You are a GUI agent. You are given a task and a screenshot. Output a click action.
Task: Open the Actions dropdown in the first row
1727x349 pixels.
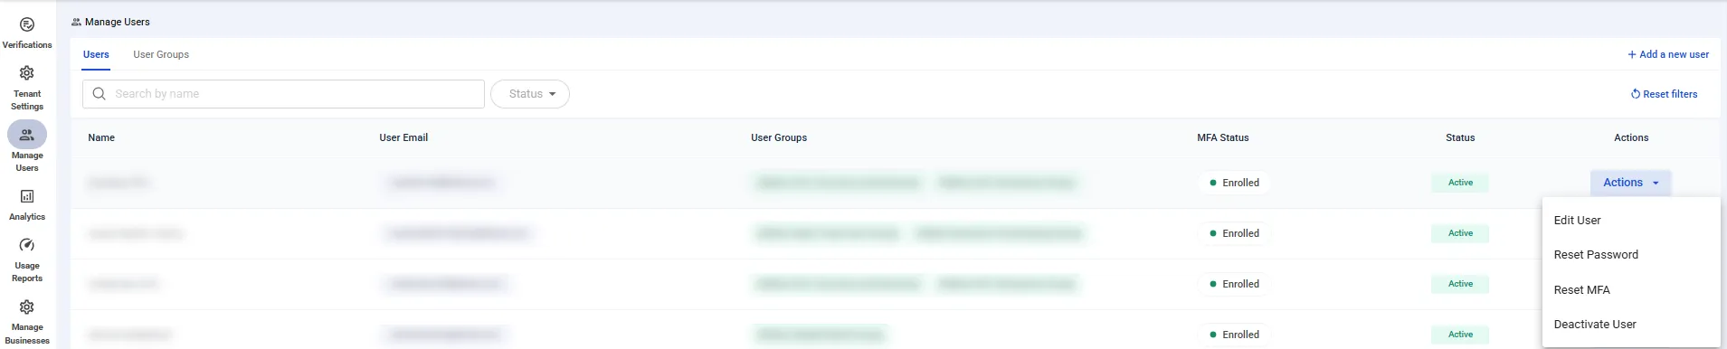click(x=1631, y=183)
